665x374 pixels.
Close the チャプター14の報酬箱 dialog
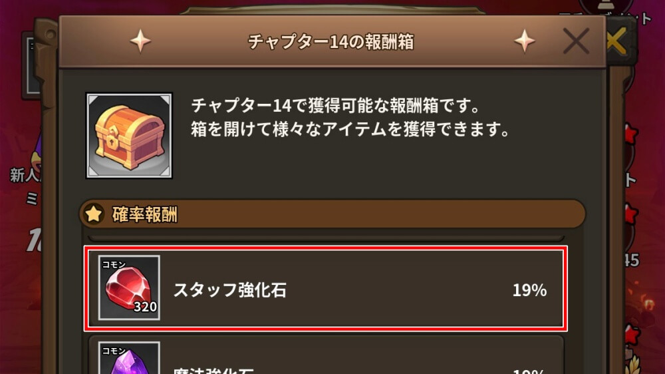(576, 41)
